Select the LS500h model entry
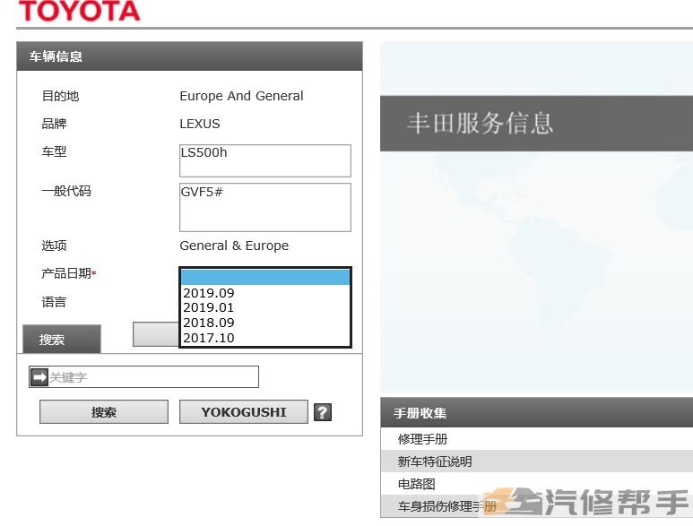Image resolution: width=693 pixels, height=526 pixels. coord(204,153)
